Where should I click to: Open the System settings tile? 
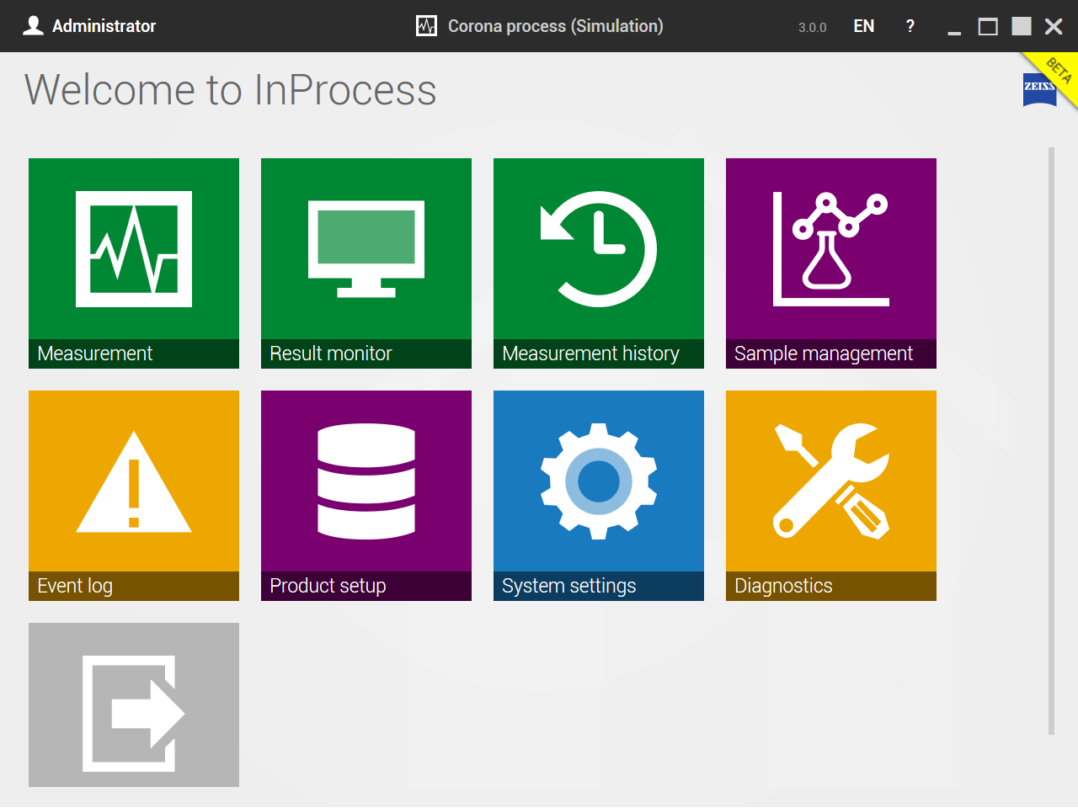(x=599, y=496)
